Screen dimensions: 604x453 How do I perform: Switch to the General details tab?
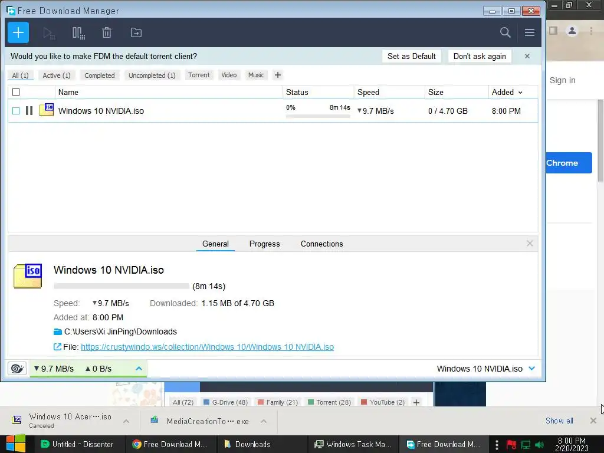(x=215, y=244)
